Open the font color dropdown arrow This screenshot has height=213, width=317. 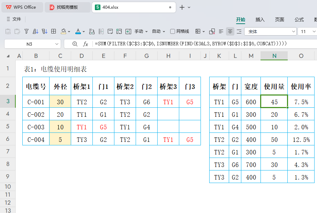[x=84, y=31]
